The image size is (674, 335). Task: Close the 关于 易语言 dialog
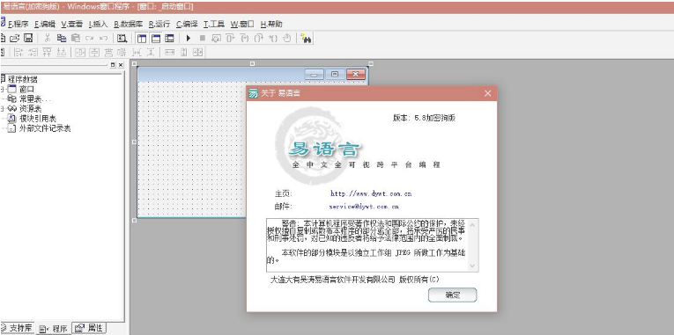click(487, 93)
